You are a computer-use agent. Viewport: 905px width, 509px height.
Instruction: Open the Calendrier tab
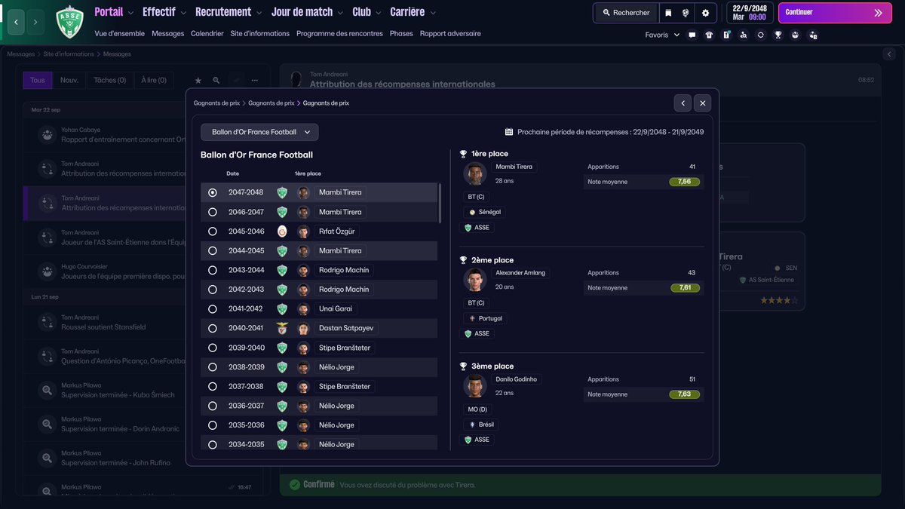[x=207, y=33]
